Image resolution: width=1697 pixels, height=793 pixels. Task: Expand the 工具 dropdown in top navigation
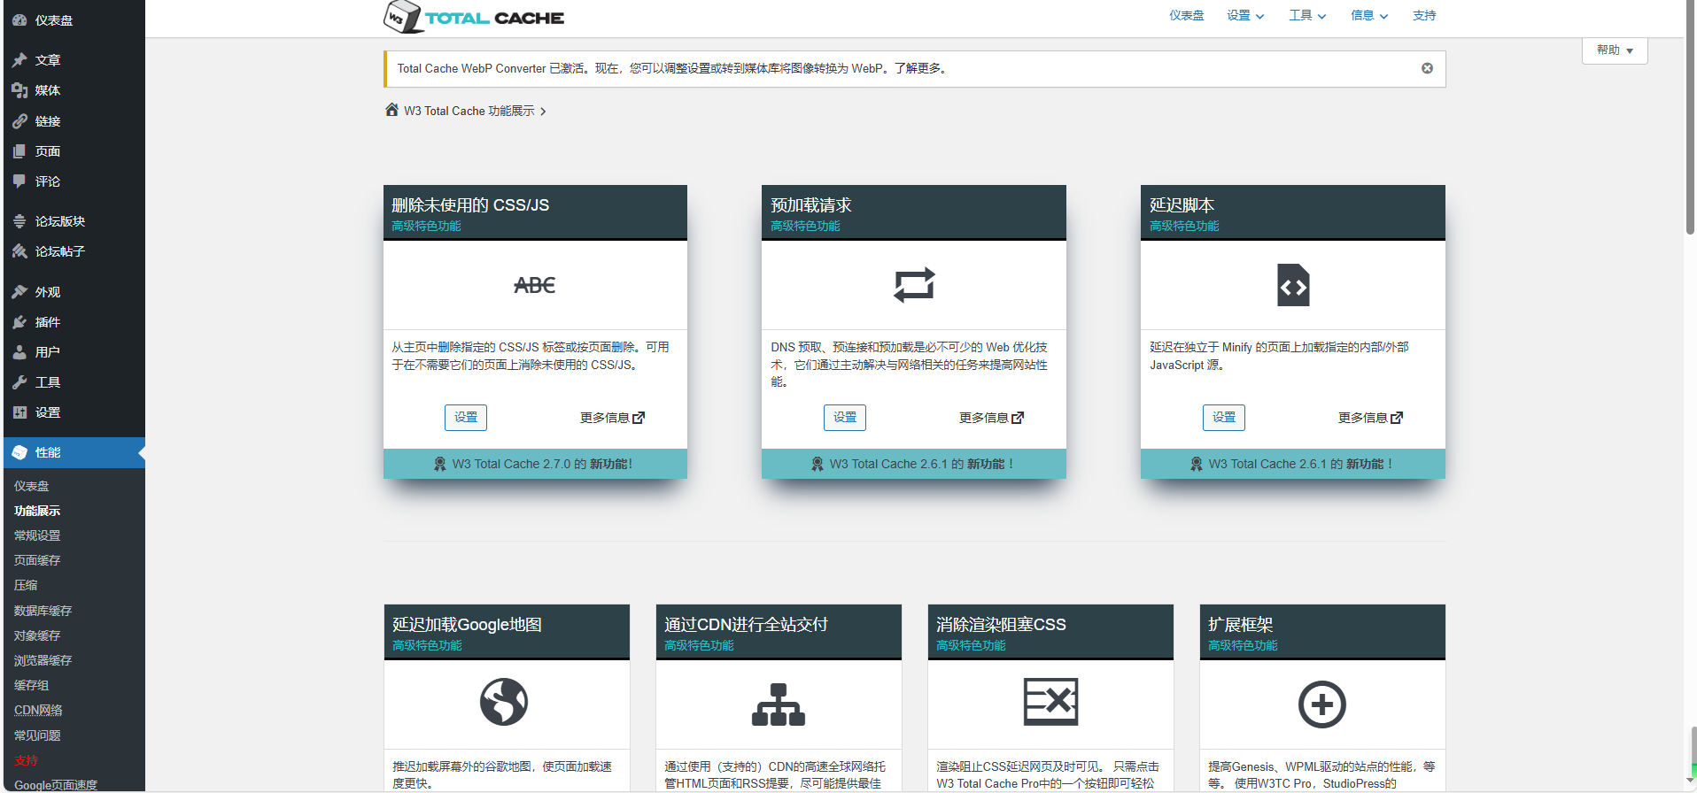point(1306,16)
